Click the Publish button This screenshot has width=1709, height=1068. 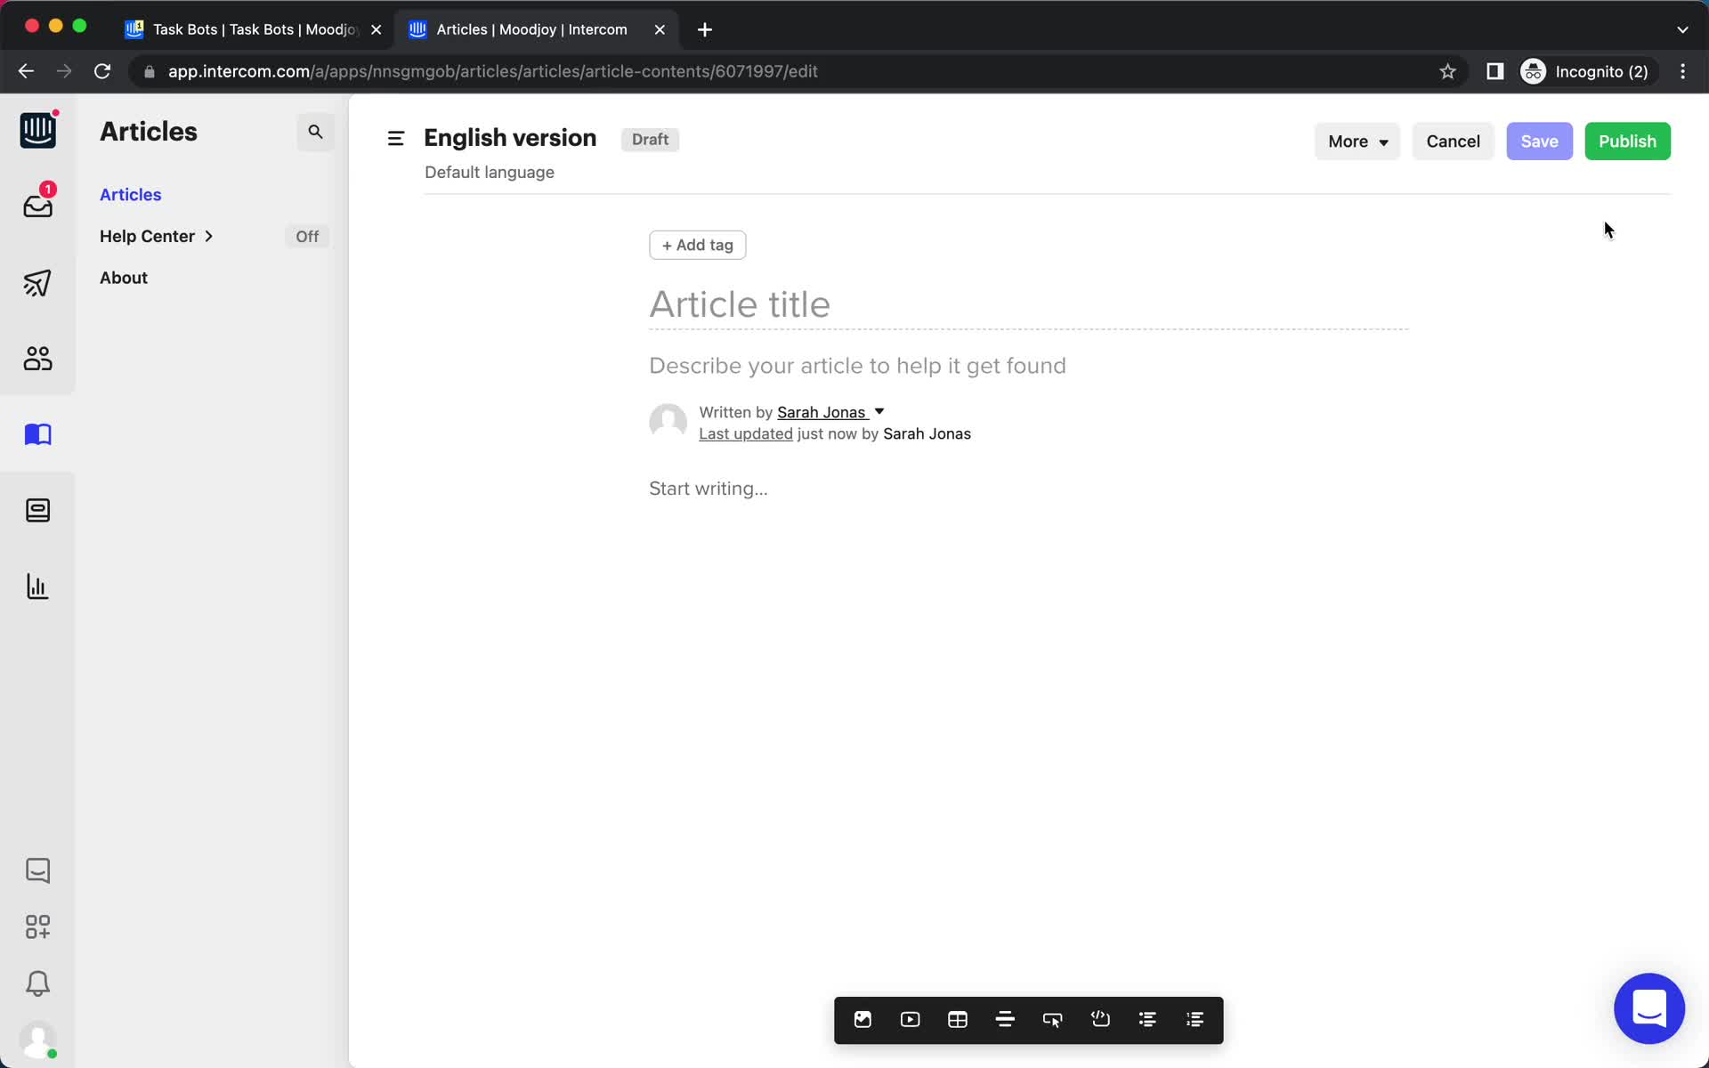click(1628, 141)
